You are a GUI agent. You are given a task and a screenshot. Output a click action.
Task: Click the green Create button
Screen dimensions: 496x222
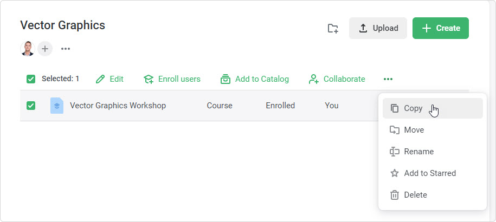pyautogui.click(x=440, y=28)
